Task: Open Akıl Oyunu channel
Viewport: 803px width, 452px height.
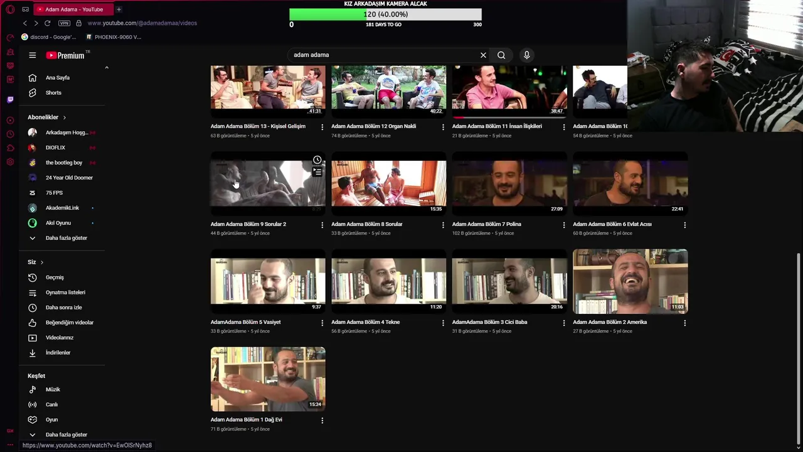Action: (63, 223)
